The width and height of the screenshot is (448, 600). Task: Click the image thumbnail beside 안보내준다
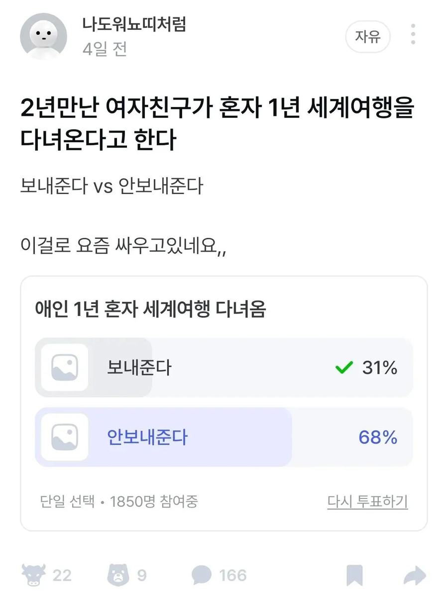64,437
